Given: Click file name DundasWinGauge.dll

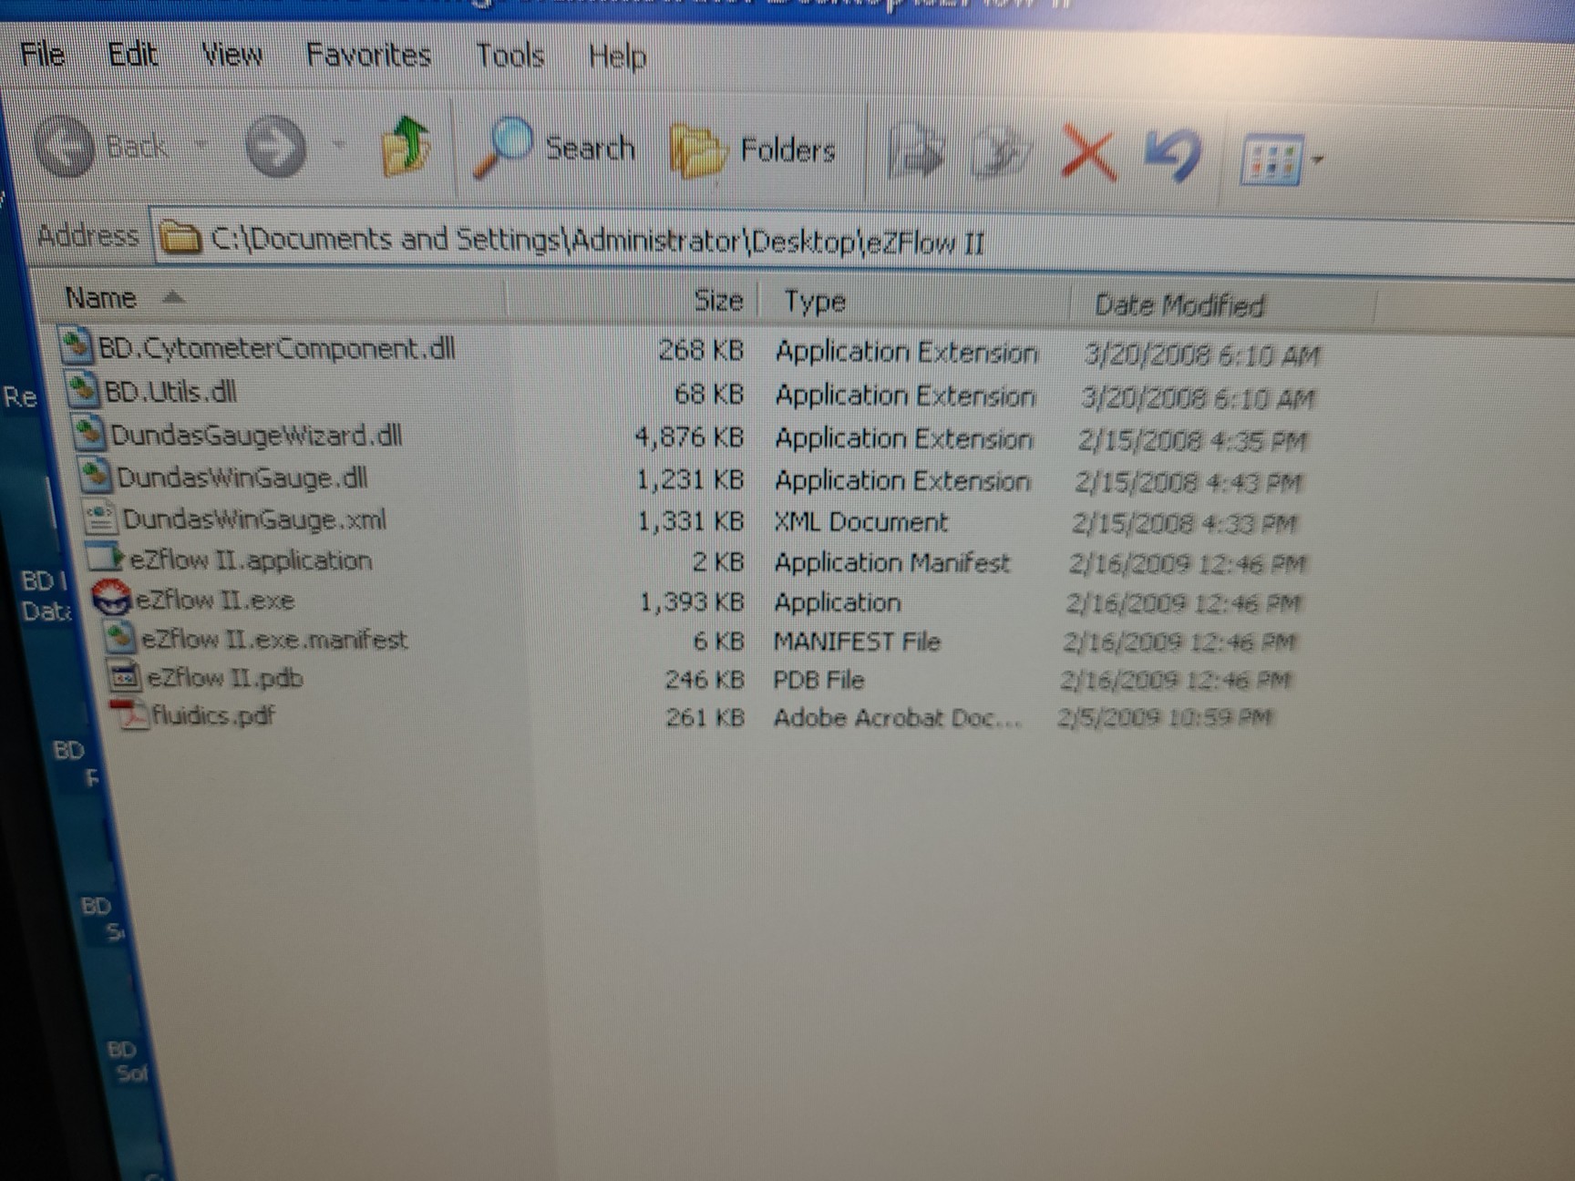Looking at the screenshot, I should click(242, 478).
